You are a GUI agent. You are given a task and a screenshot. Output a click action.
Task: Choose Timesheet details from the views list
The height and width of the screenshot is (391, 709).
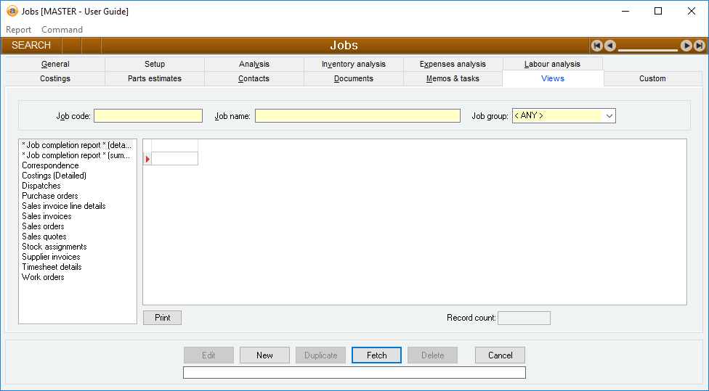tap(52, 267)
